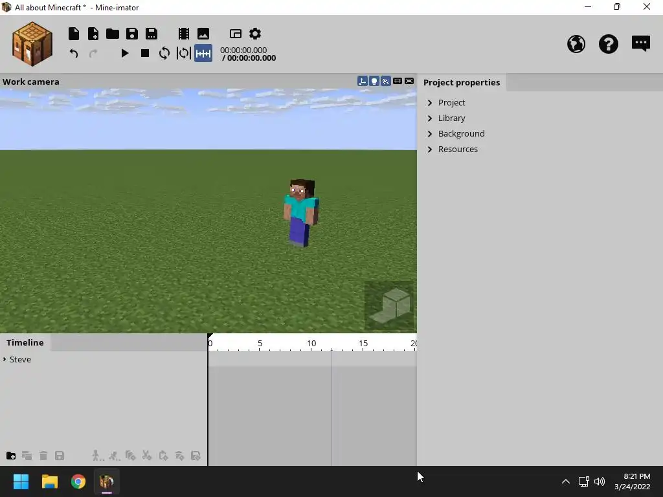
Task: Click the create run cycle icon
Action: pos(114,456)
